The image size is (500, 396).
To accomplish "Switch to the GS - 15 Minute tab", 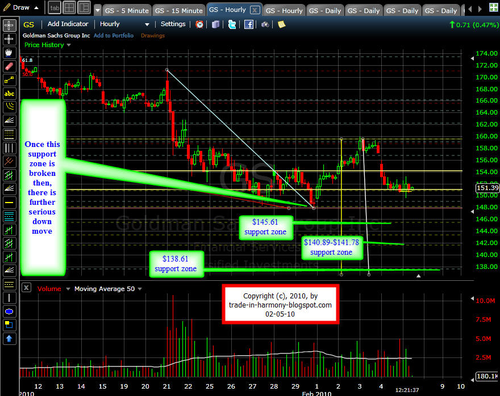I will (x=178, y=11).
